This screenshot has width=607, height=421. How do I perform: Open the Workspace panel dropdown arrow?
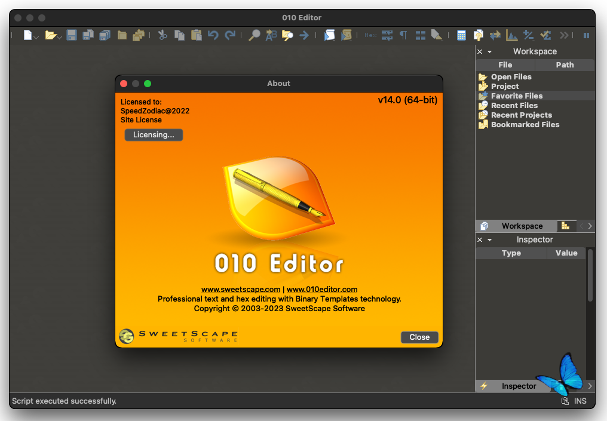pos(490,52)
